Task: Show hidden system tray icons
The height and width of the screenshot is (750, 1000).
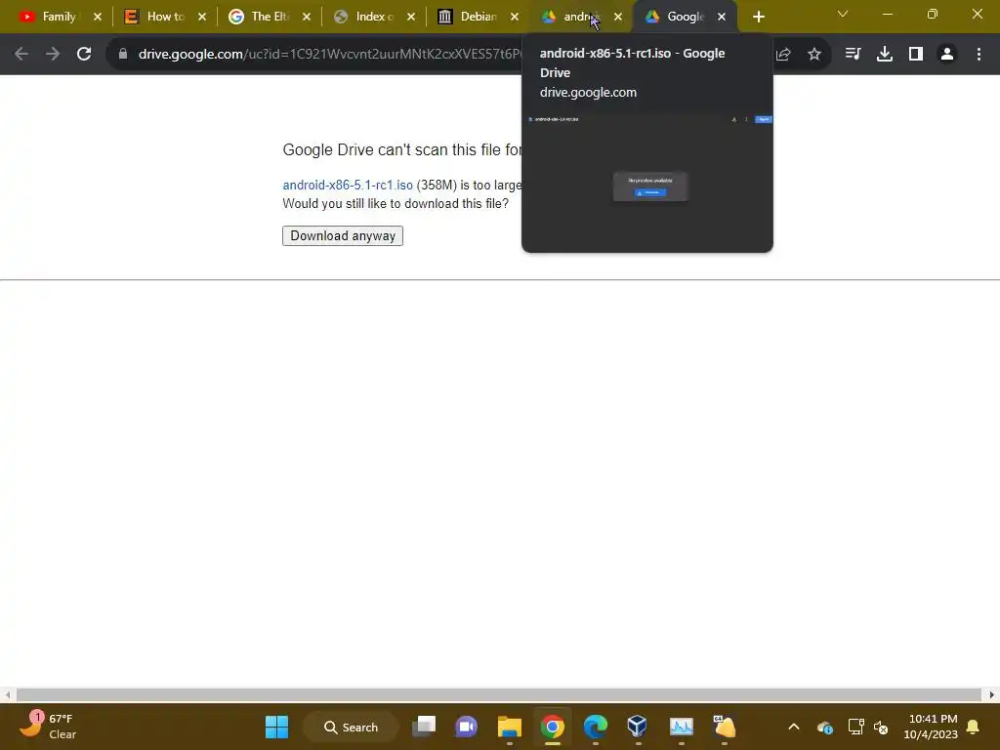Action: pos(794,727)
